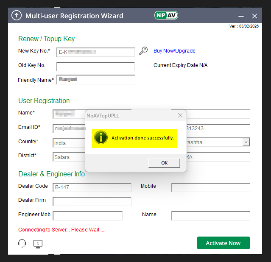The height and width of the screenshot is (262, 271).
Task: Minimize the Registration Wizard window
Action: (x=241, y=16)
